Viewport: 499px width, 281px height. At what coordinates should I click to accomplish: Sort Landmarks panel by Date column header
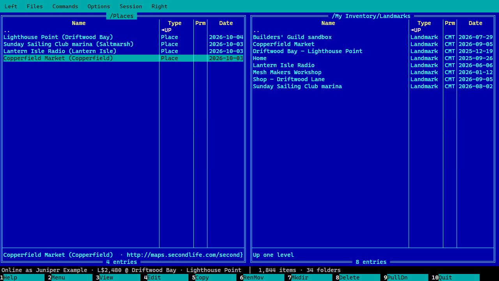click(x=476, y=23)
